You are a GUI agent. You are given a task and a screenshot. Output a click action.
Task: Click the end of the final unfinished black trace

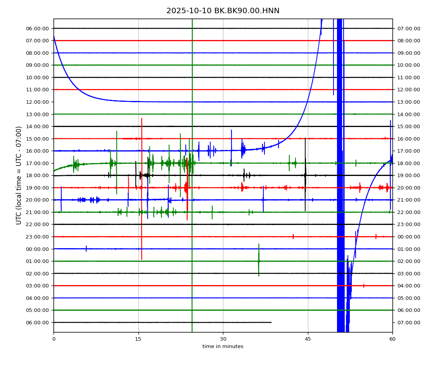click(x=271, y=322)
